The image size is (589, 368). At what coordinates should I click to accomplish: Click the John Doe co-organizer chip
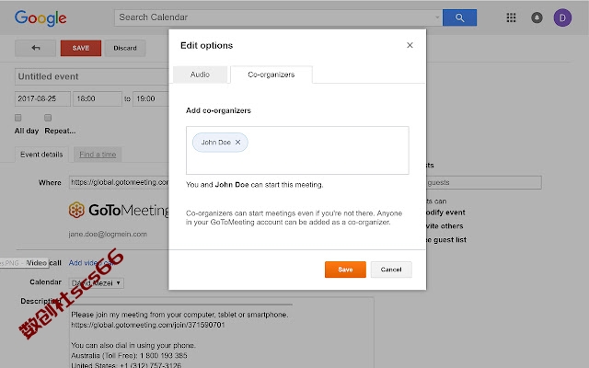pos(220,143)
